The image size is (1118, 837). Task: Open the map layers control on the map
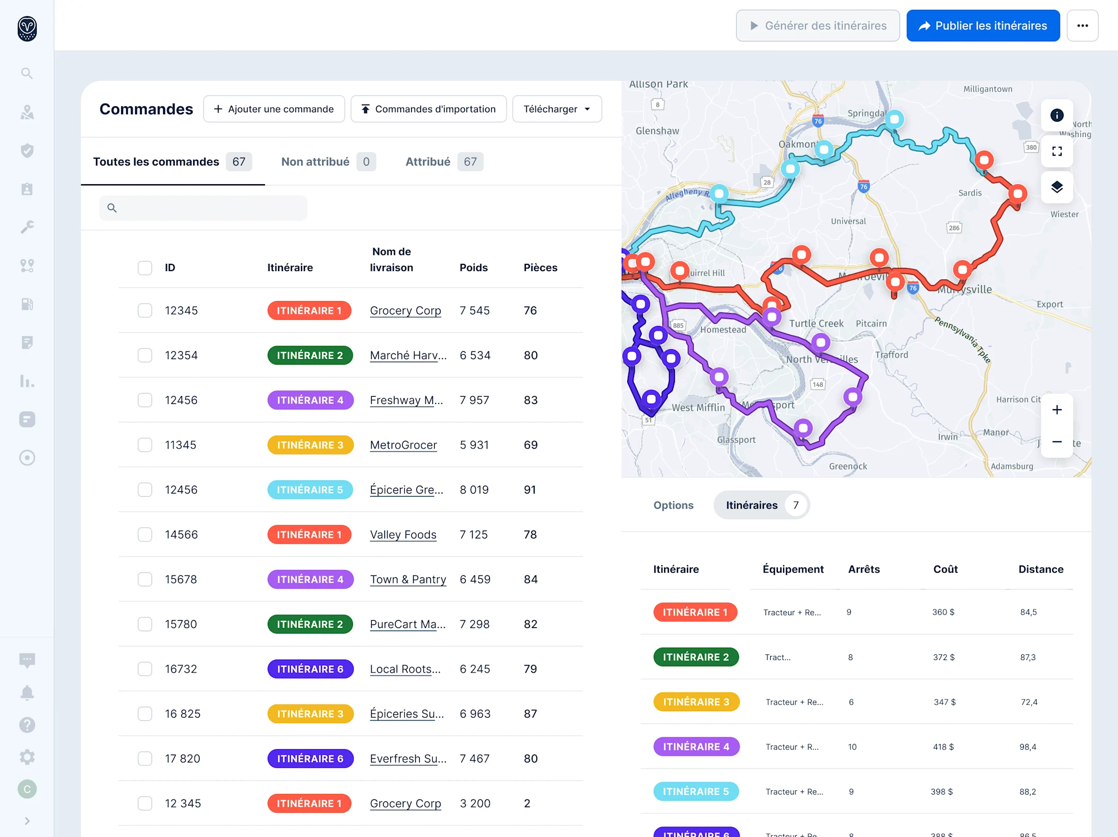(x=1057, y=187)
